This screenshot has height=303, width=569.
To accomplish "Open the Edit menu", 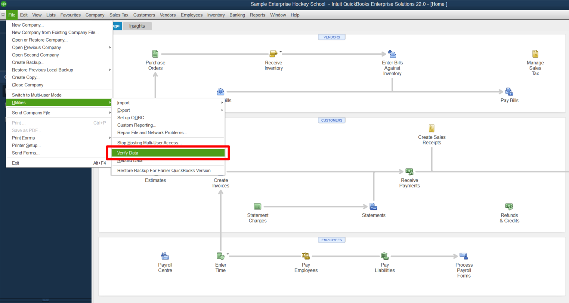I will click(24, 15).
